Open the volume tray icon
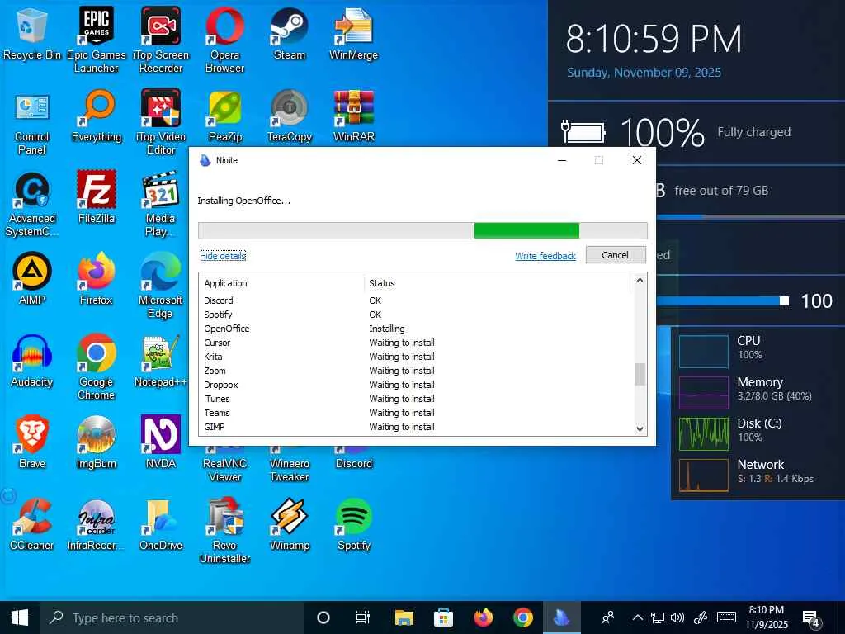The image size is (845, 634). [x=677, y=617]
